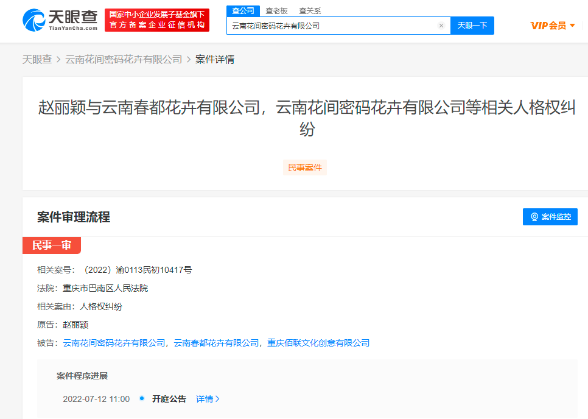Switch to the 查关系 search tab

tap(310, 11)
